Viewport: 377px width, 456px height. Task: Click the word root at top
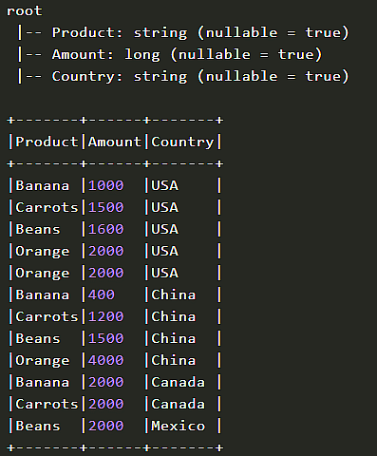point(24,11)
